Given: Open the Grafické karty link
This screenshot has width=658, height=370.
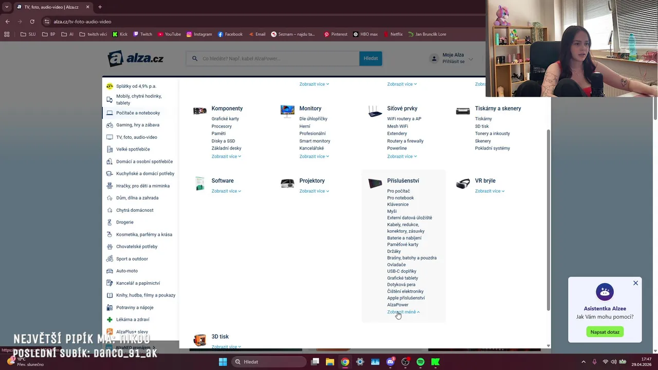Looking at the screenshot, I should (225, 119).
